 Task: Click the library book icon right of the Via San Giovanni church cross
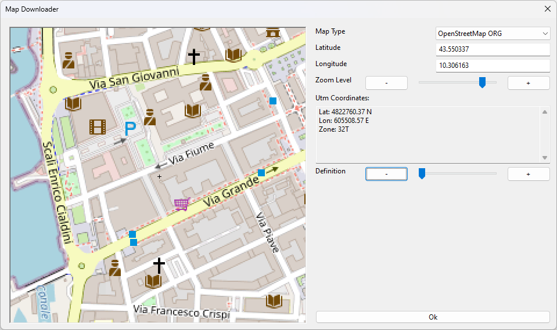pos(233,55)
